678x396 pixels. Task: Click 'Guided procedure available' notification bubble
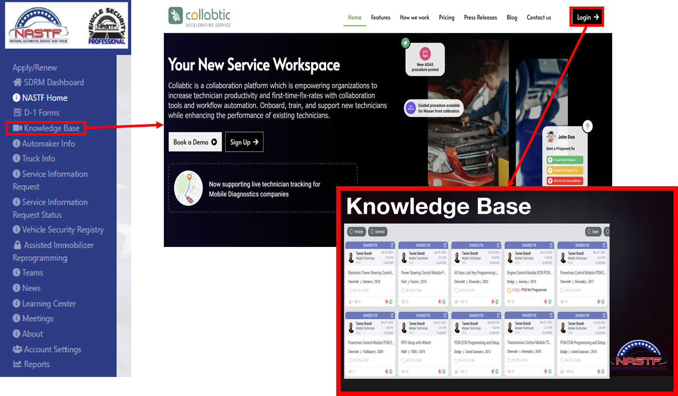[433, 108]
